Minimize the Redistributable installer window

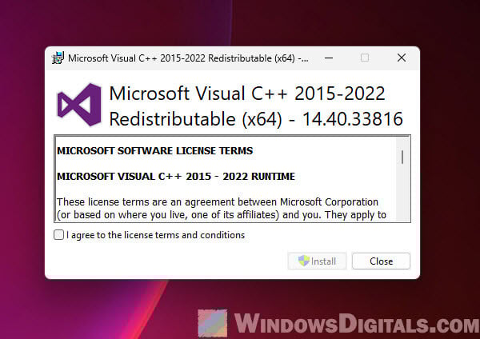[x=329, y=58]
